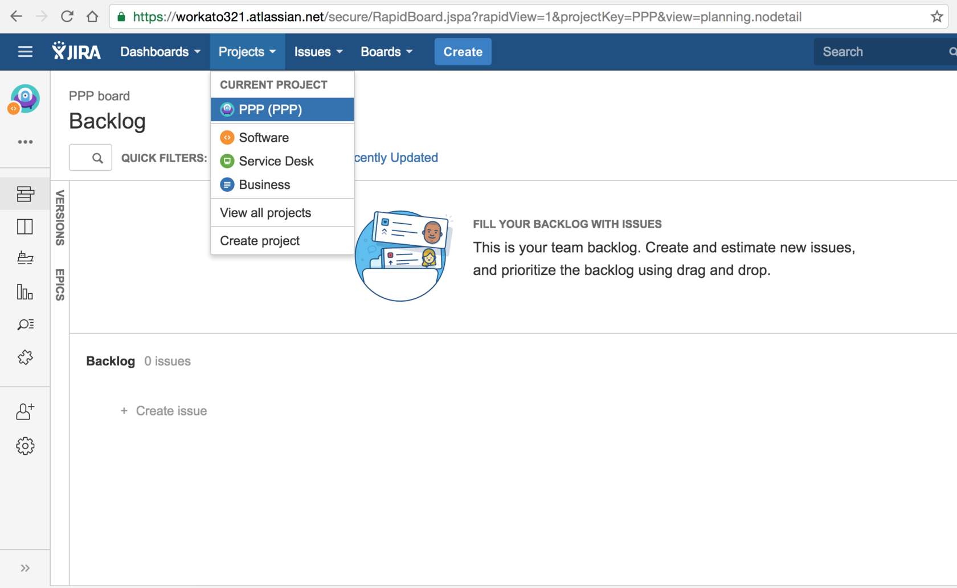Viewport: 957px width, 588px height.
Task: Choose Service Desk from the Projects menu
Action: [x=276, y=161]
